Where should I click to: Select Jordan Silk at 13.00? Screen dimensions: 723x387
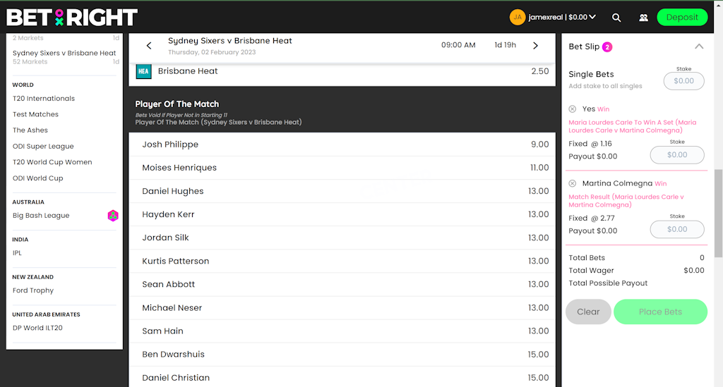pyautogui.click(x=342, y=238)
